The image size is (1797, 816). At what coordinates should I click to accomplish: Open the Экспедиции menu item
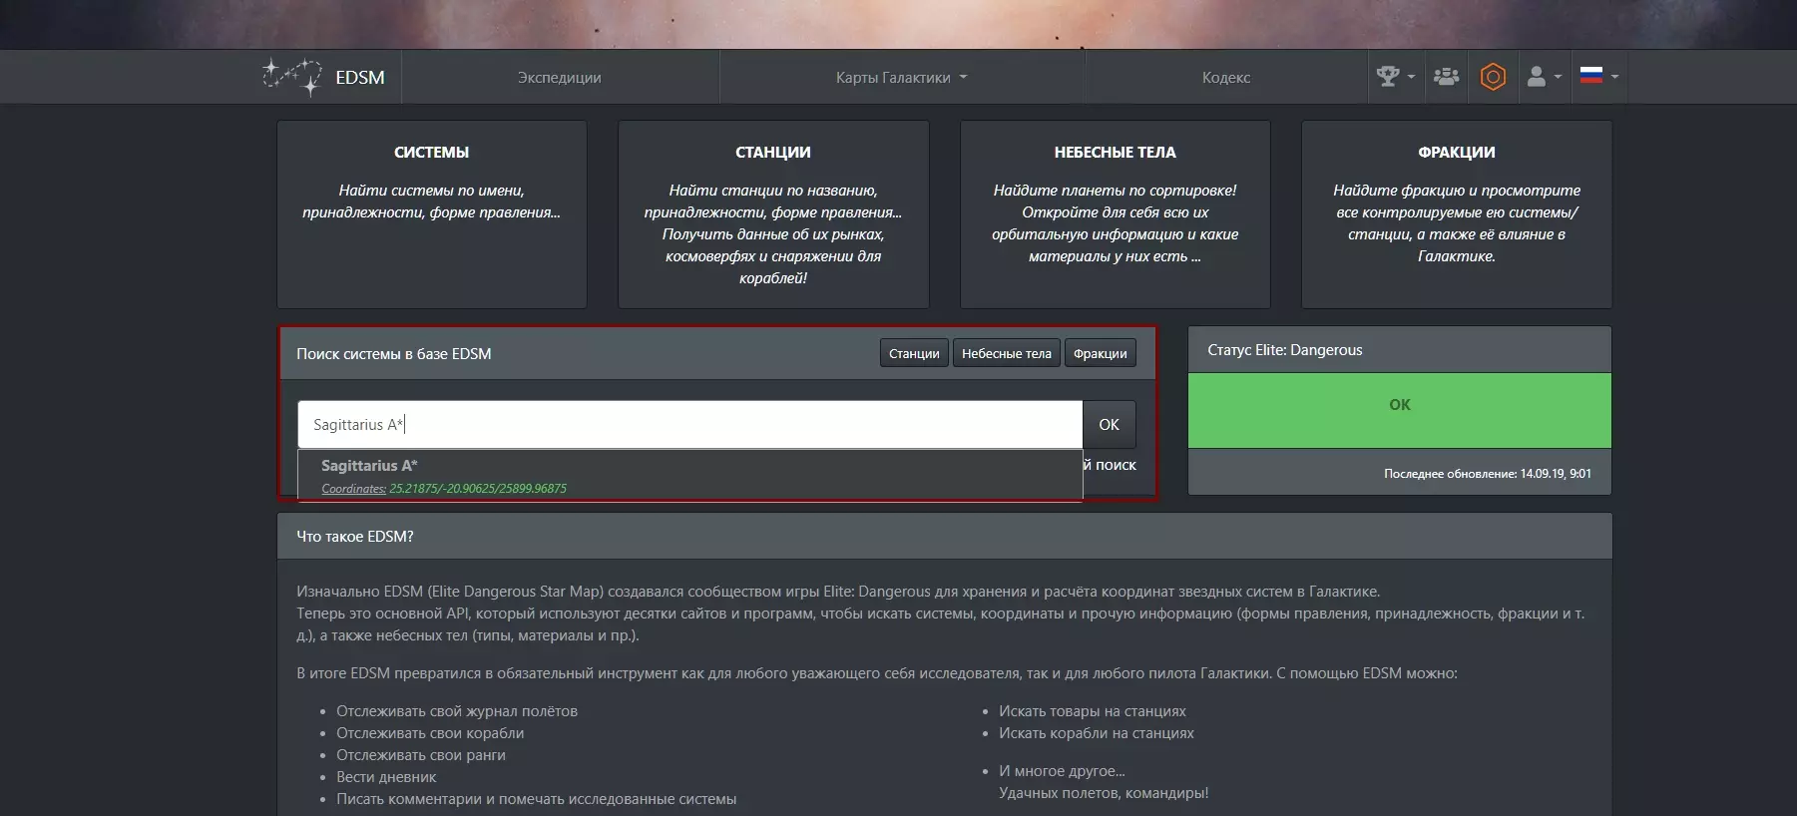559,78
